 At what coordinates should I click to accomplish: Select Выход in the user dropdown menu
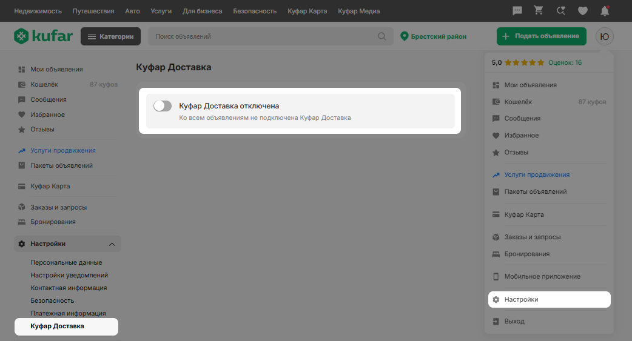[515, 321]
